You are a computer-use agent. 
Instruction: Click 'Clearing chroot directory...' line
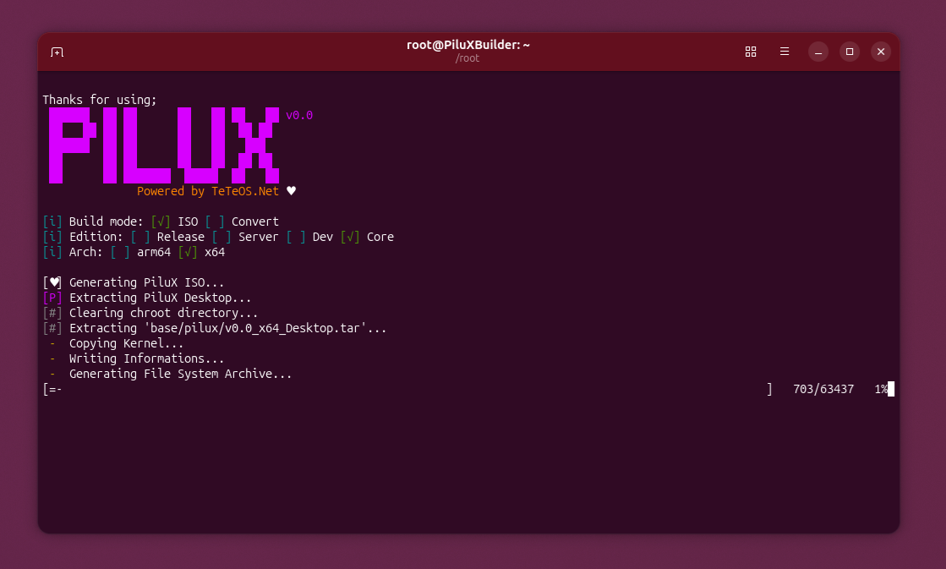click(163, 313)
